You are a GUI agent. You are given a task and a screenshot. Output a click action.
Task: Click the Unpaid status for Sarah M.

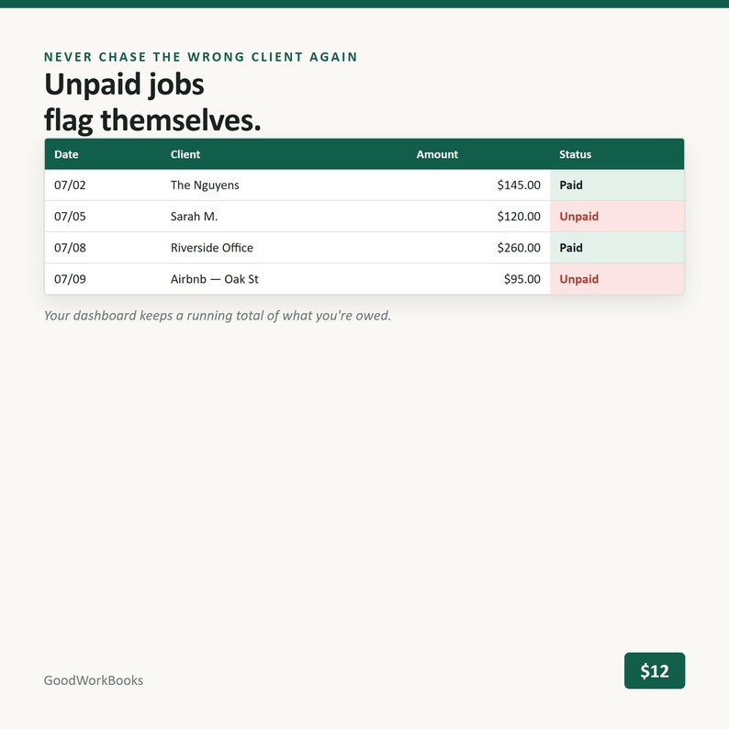click(617, 216)
